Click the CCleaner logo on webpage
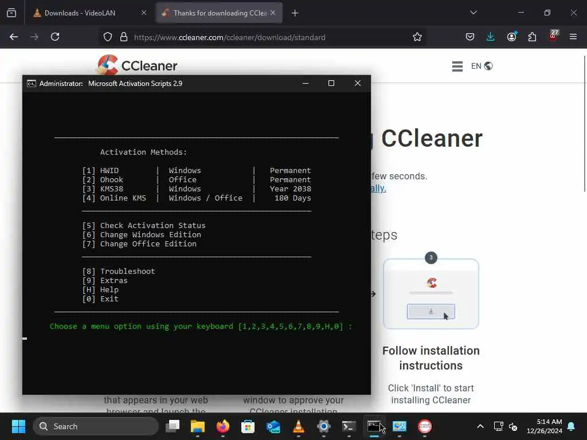This screenshot has width=587, height=440. coord(137,65)
